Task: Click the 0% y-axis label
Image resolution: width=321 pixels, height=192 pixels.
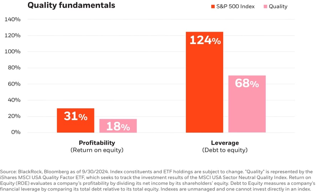Action: (x=15, y=132)
